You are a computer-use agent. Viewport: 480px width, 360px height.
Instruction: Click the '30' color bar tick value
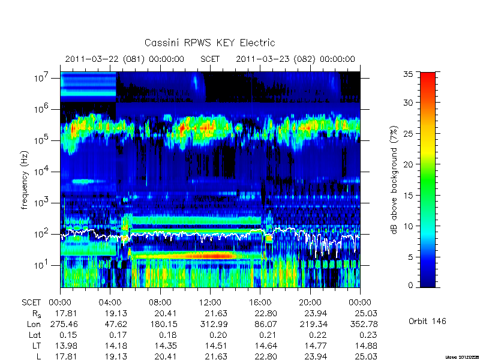tap(407, 103)
